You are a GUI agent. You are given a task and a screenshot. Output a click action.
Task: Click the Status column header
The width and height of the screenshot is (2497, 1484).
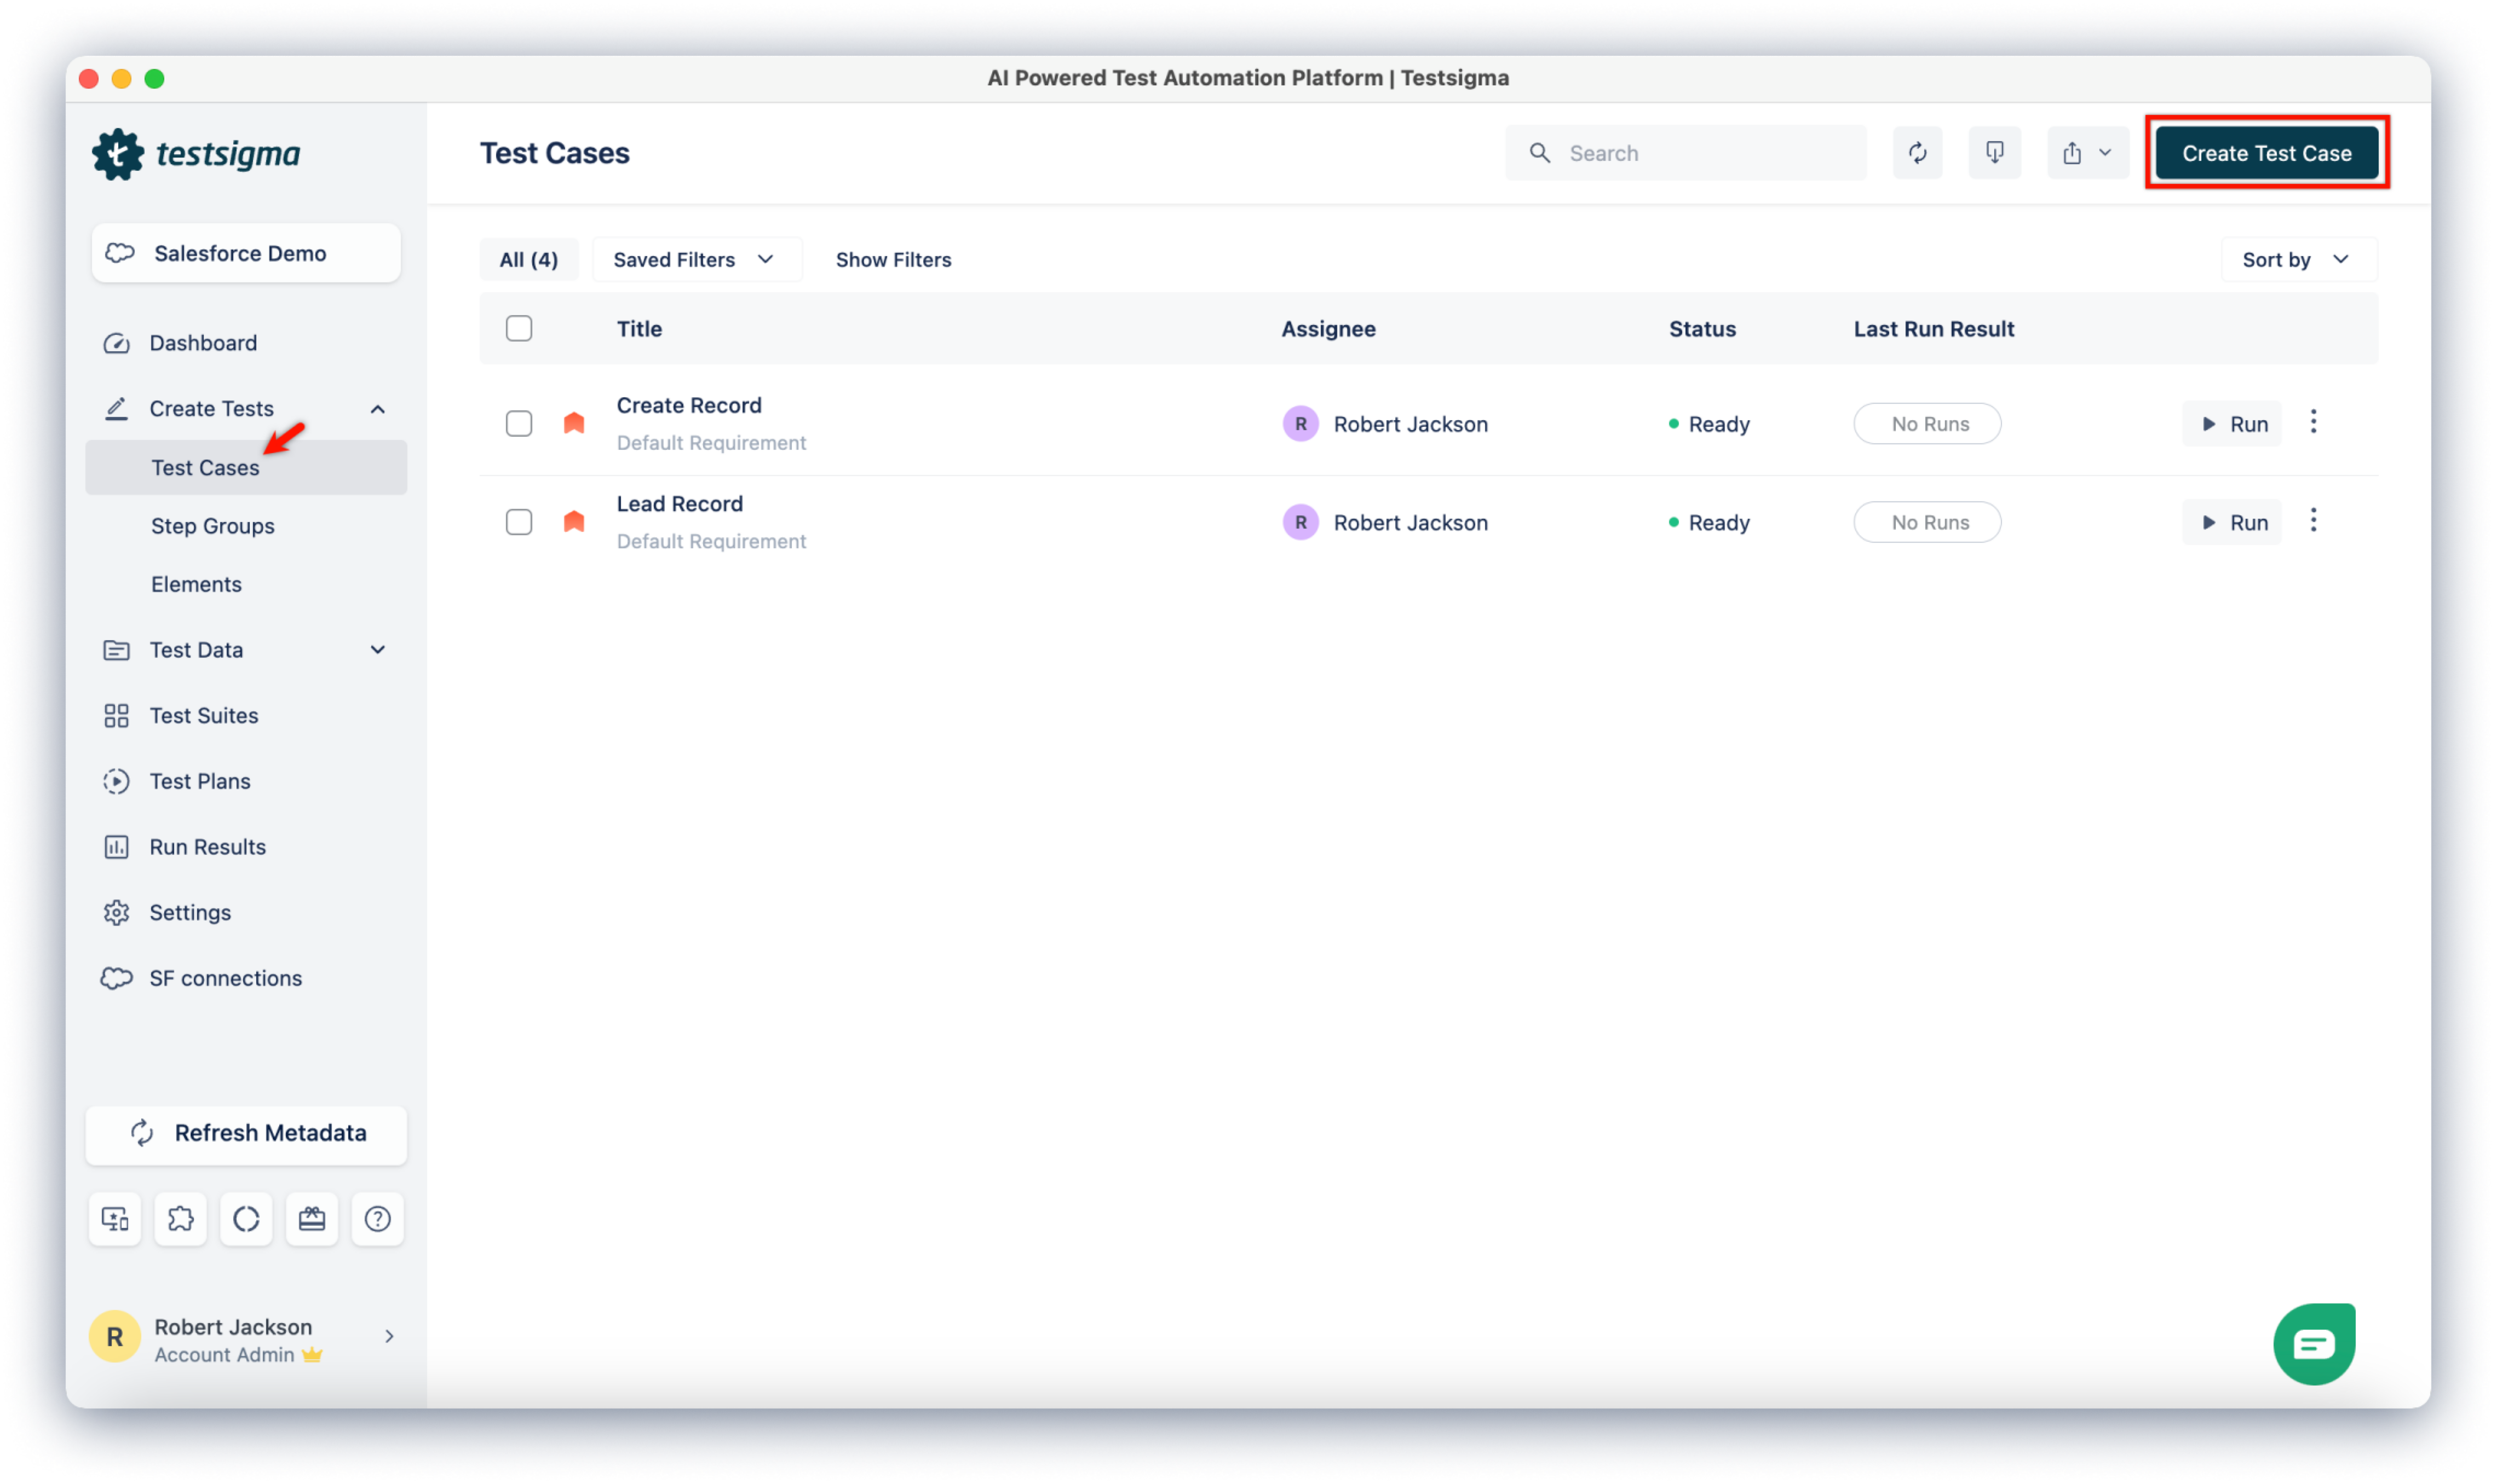coord(1702,329)
